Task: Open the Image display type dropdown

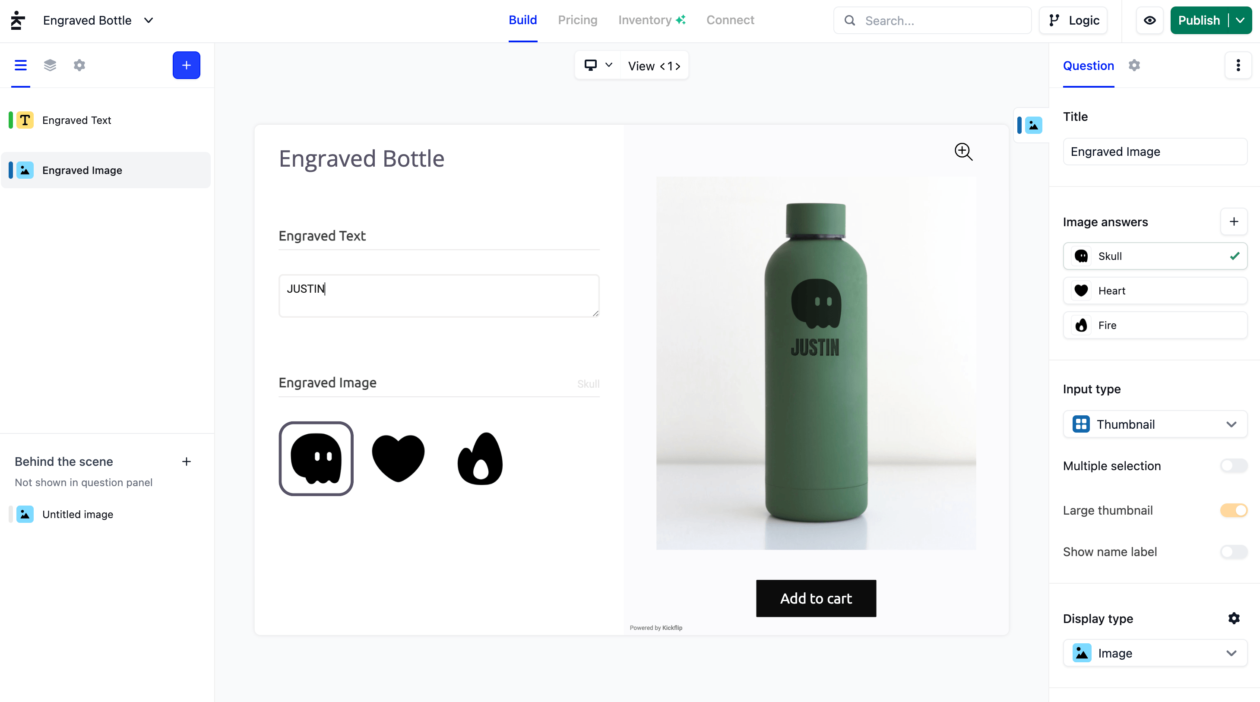Action: point(1155,653)
